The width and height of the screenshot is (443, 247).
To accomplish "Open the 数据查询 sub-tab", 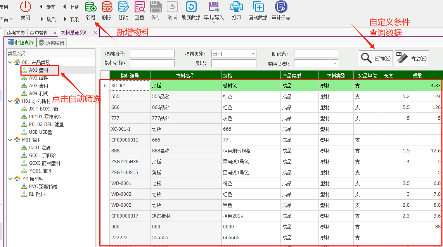I will click(x=21, y=43).
